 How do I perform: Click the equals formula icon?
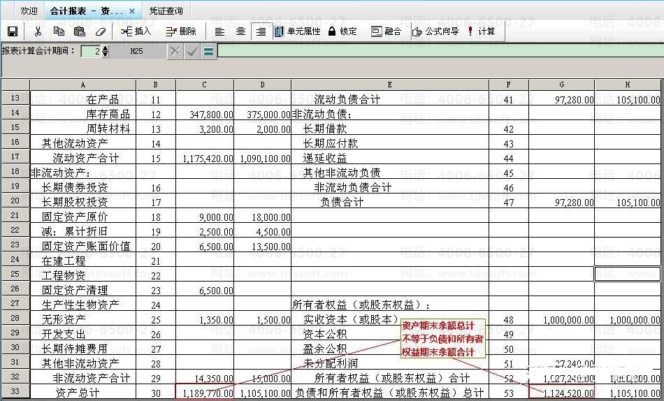point(208,52)
